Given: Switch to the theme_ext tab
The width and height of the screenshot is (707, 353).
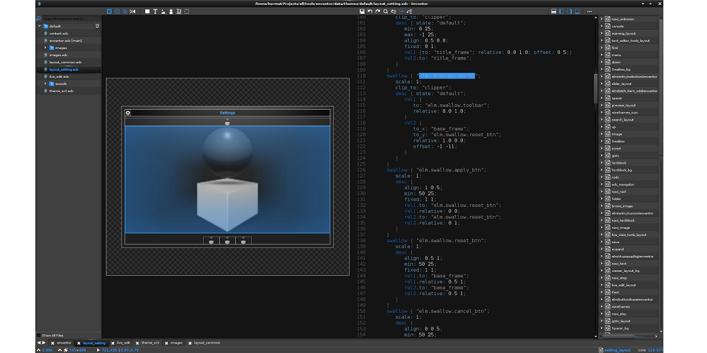Looking at the screenshot, I should (150, 343).
